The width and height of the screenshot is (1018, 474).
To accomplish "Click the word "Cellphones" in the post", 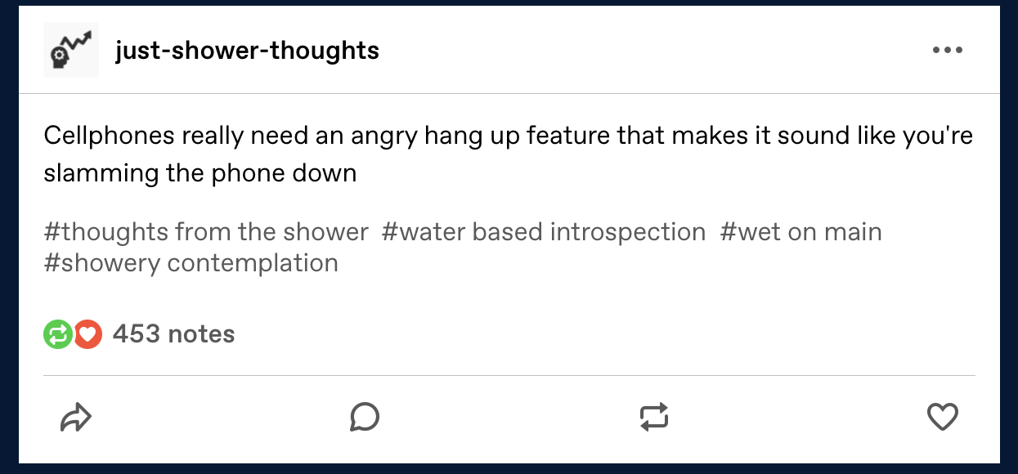I will [x=108, y=135].
